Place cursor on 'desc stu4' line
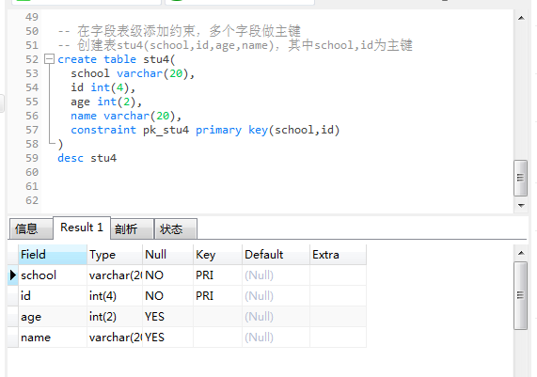Viewport: 537px width, 377px height. pyautogui.click(x=87, y=158)
